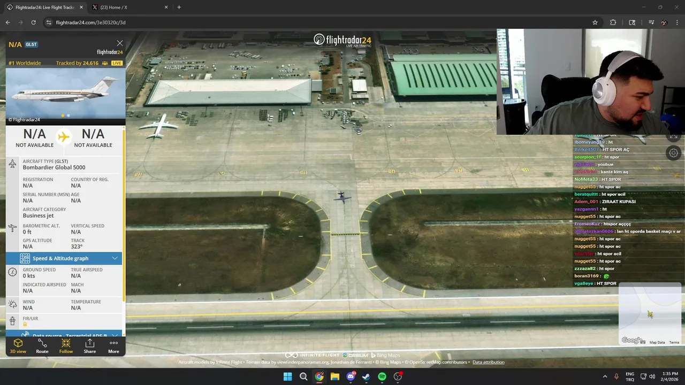
Task: Select the tracked aircraft on taxiway
Action: 341,197
